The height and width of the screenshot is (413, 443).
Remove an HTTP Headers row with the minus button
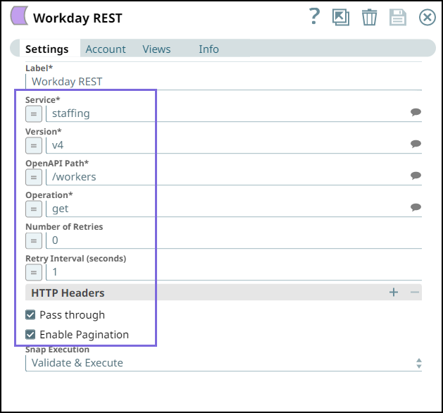point(414,292)
